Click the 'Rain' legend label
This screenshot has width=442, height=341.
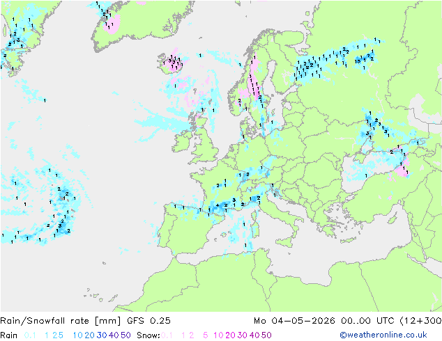click(x=9, y=335)
